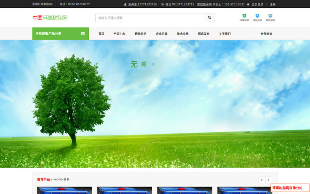Click 微信:W13771533715 contact text
Image resolution: width=310 pixels, height=194 pixels.
tap(180, 4)
